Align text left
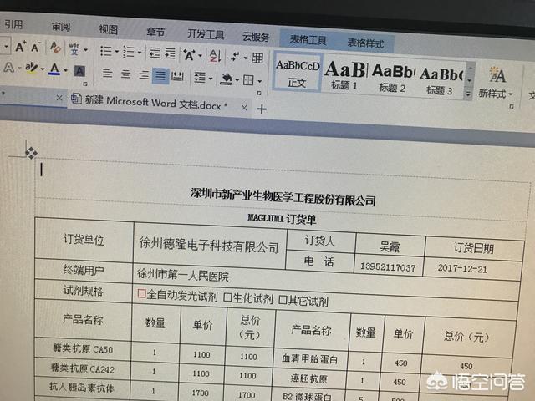Screen dimensions: 535x401 [x=107, y=73]
